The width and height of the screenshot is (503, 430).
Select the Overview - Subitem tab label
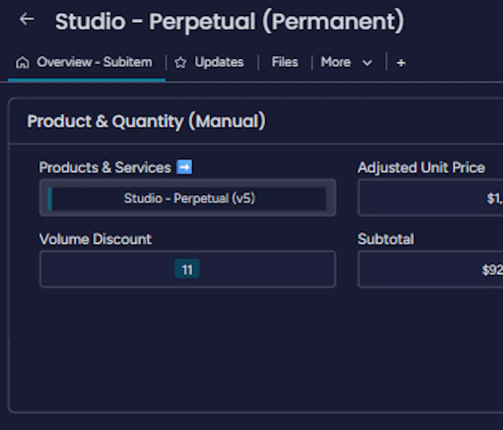94,62
